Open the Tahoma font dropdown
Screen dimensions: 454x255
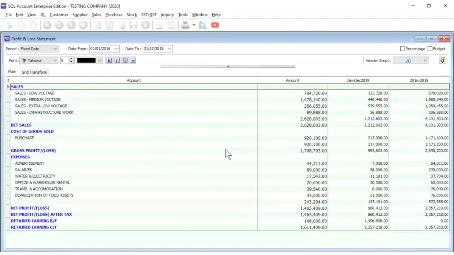click(x=55, y=60)
